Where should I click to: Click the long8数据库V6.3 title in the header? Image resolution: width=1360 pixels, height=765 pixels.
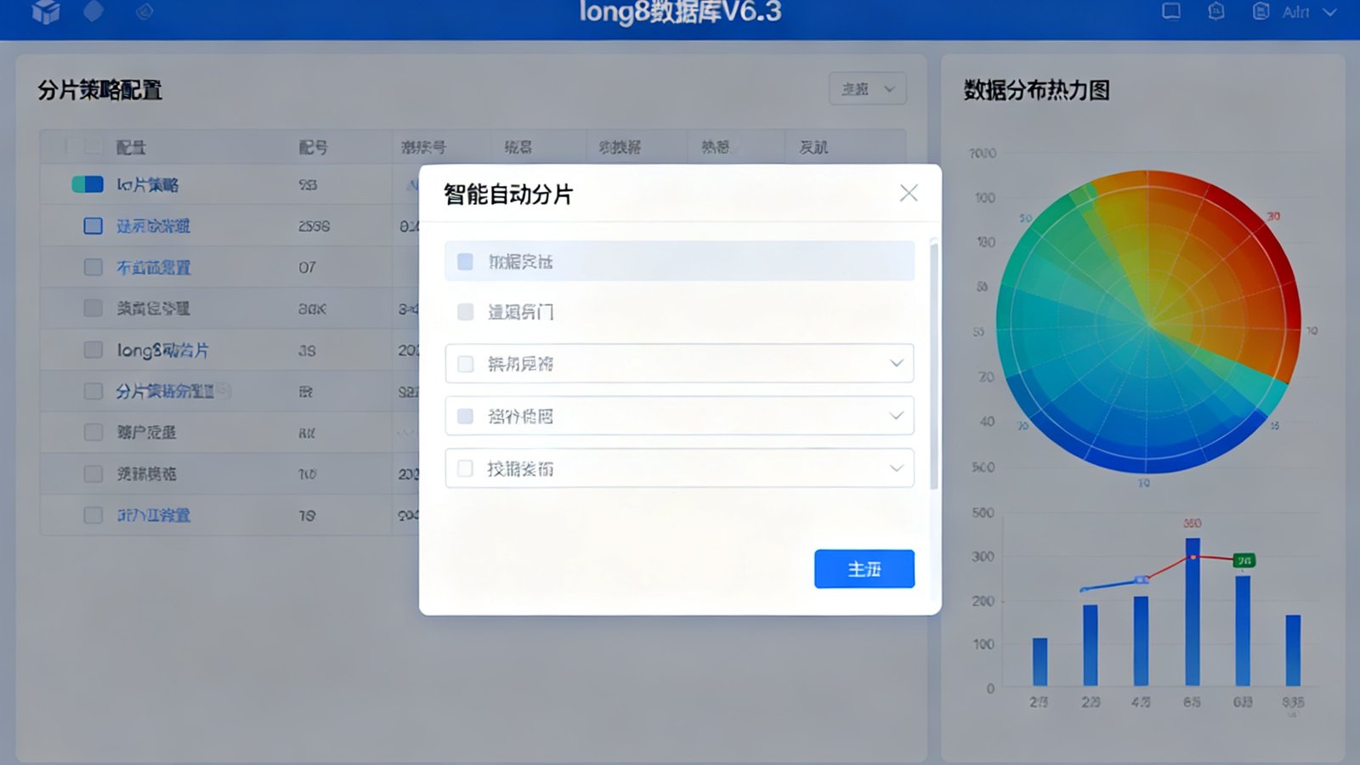coord(680,12)
